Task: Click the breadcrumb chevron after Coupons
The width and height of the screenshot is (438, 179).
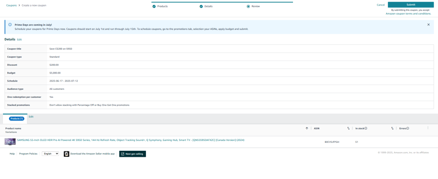Action: [x=19, y=5]
